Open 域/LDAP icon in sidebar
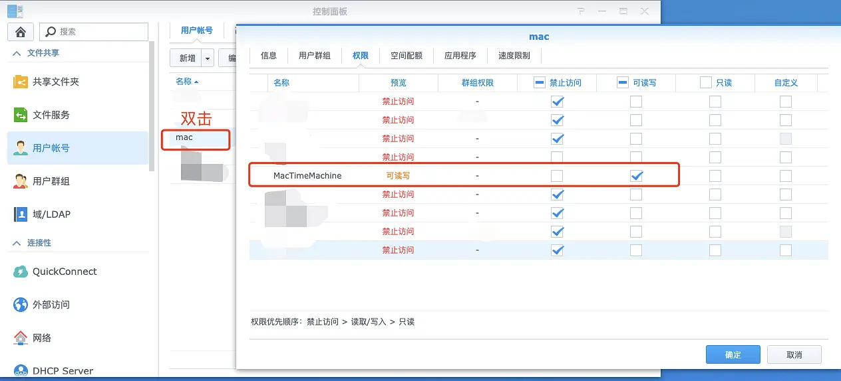The image size is (841, 381). (21, 214)
